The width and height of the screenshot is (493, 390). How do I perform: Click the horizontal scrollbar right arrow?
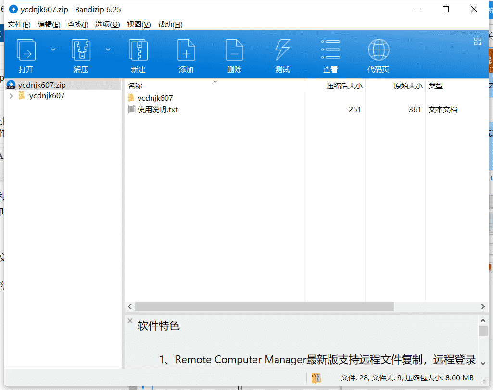coord(483,306)
